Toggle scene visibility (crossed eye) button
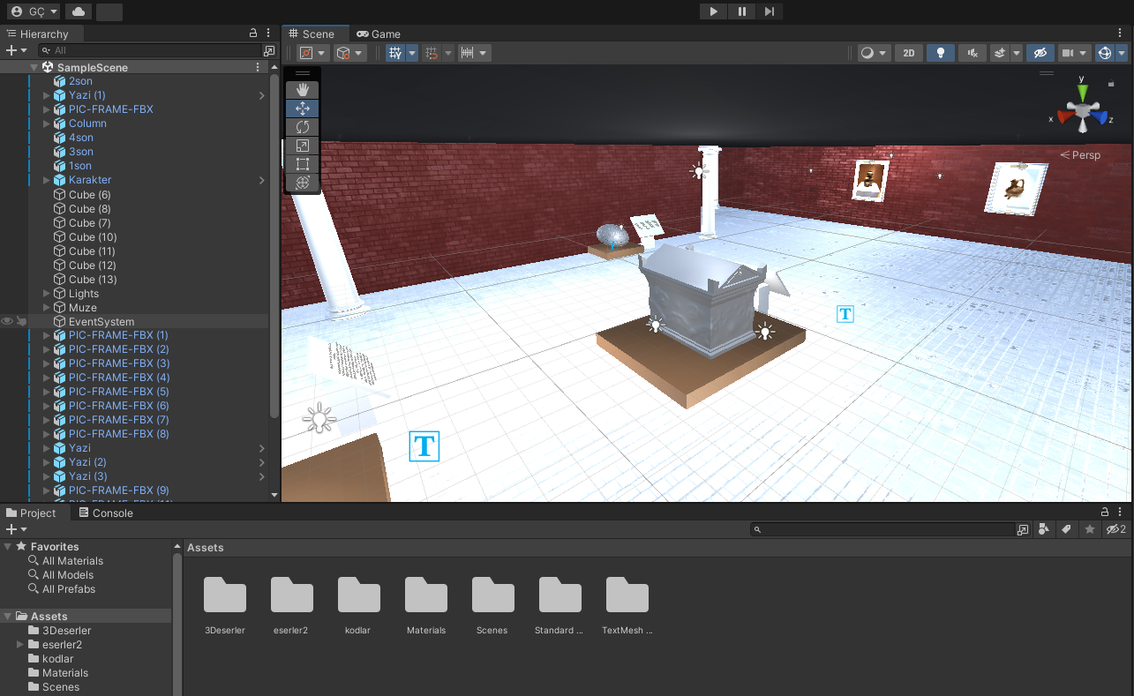Screen dimensions: 1134x696 click(1040, 53)
